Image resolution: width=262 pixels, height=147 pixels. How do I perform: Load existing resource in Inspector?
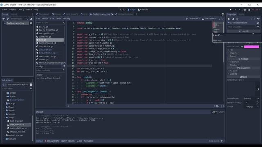(233, 19)
